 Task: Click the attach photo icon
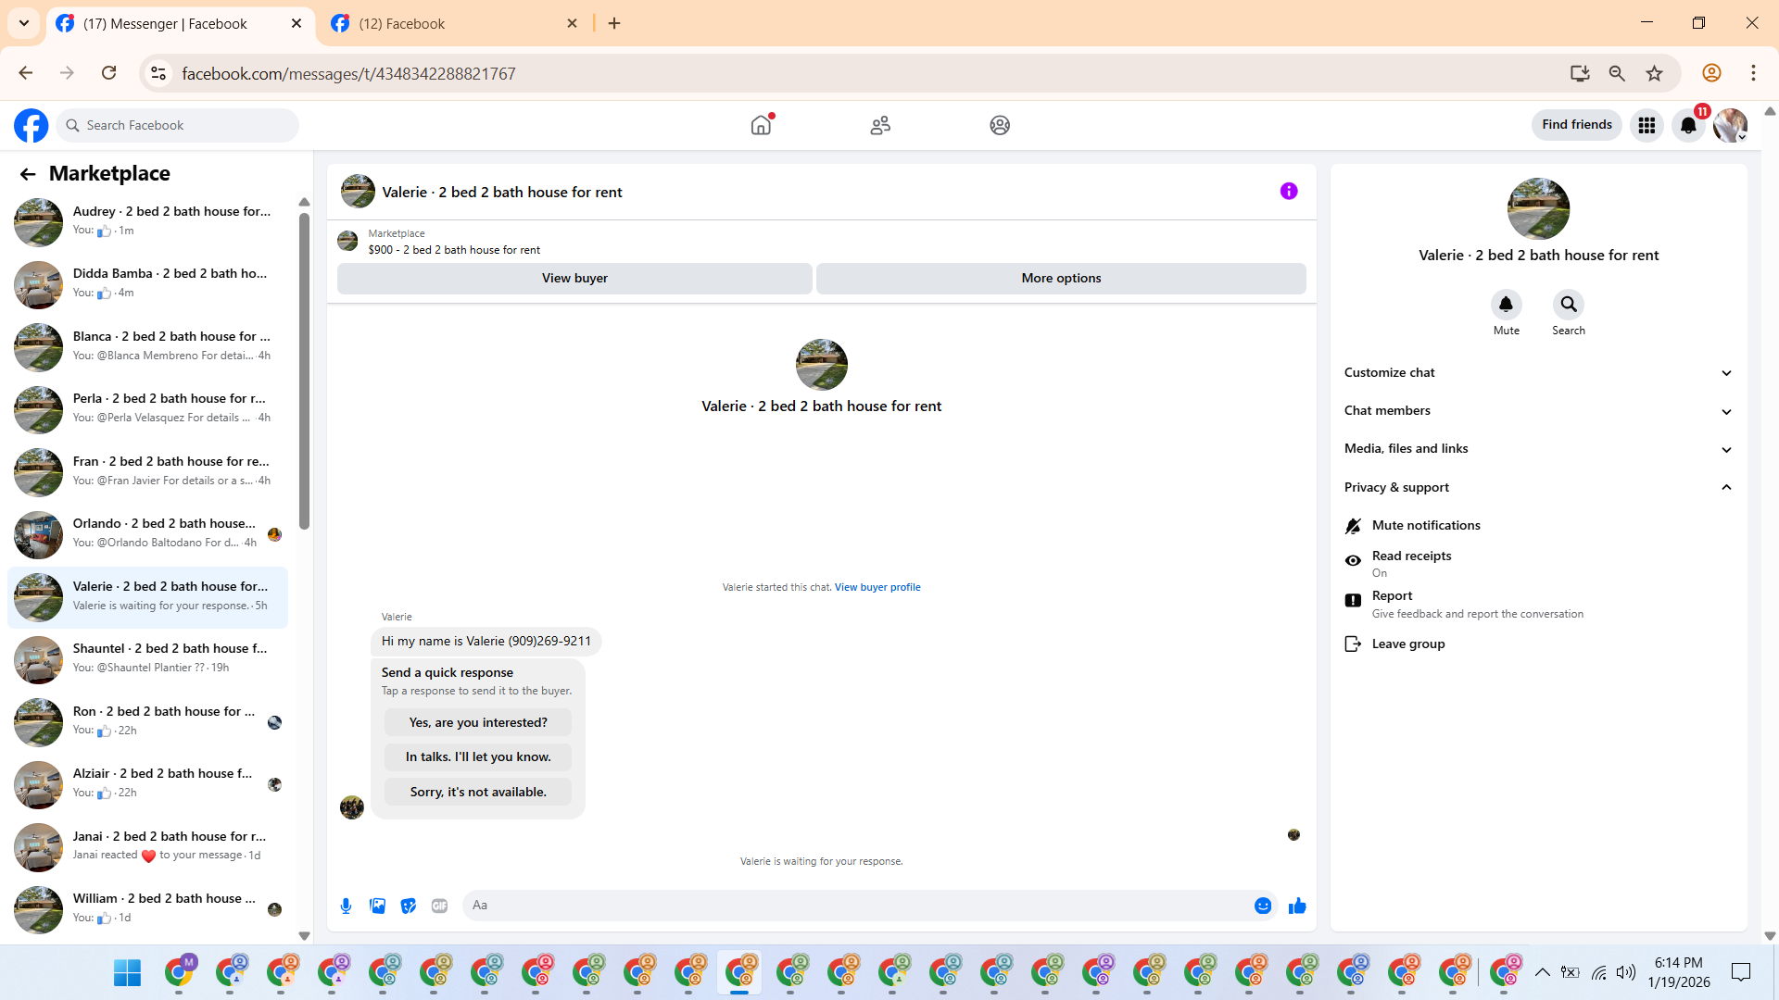pyautogui.click(x=377, y=906)
